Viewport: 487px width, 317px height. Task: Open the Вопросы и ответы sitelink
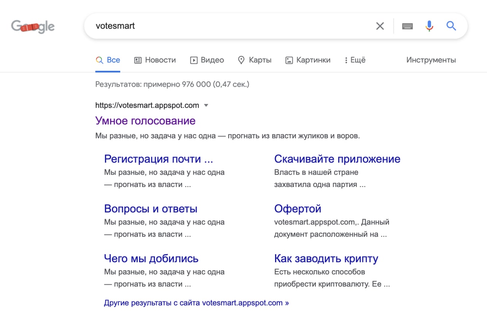pos(151,209)
